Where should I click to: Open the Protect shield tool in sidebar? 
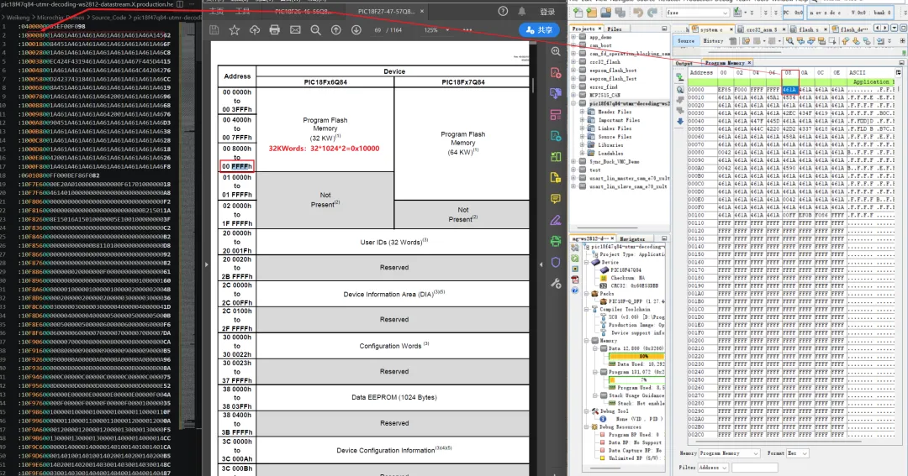[x=556, y=263]
